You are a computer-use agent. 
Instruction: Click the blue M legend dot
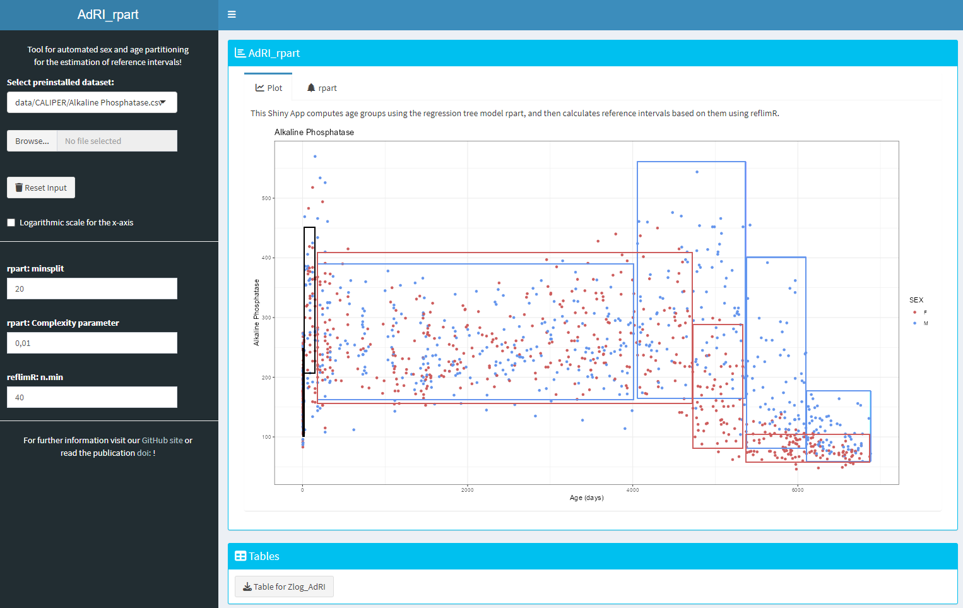915,323
